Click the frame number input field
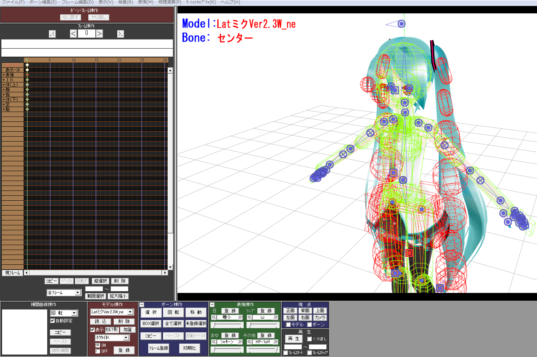The width and height of the screenshot is (537, 357). point(87,33)
